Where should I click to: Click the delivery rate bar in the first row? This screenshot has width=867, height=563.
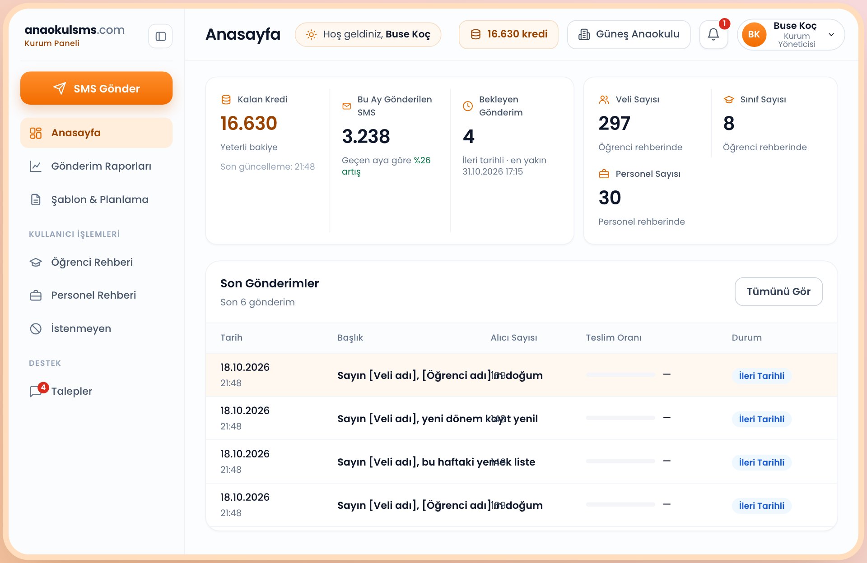pyautogui.click(x=620, y=375)
